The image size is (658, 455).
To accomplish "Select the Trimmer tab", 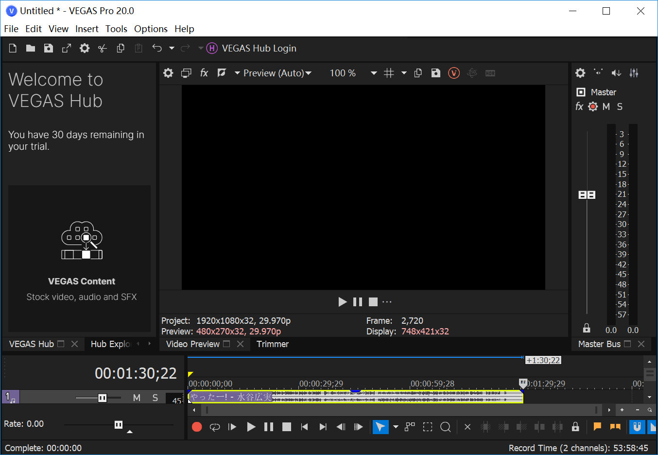I will click(273, 344).
